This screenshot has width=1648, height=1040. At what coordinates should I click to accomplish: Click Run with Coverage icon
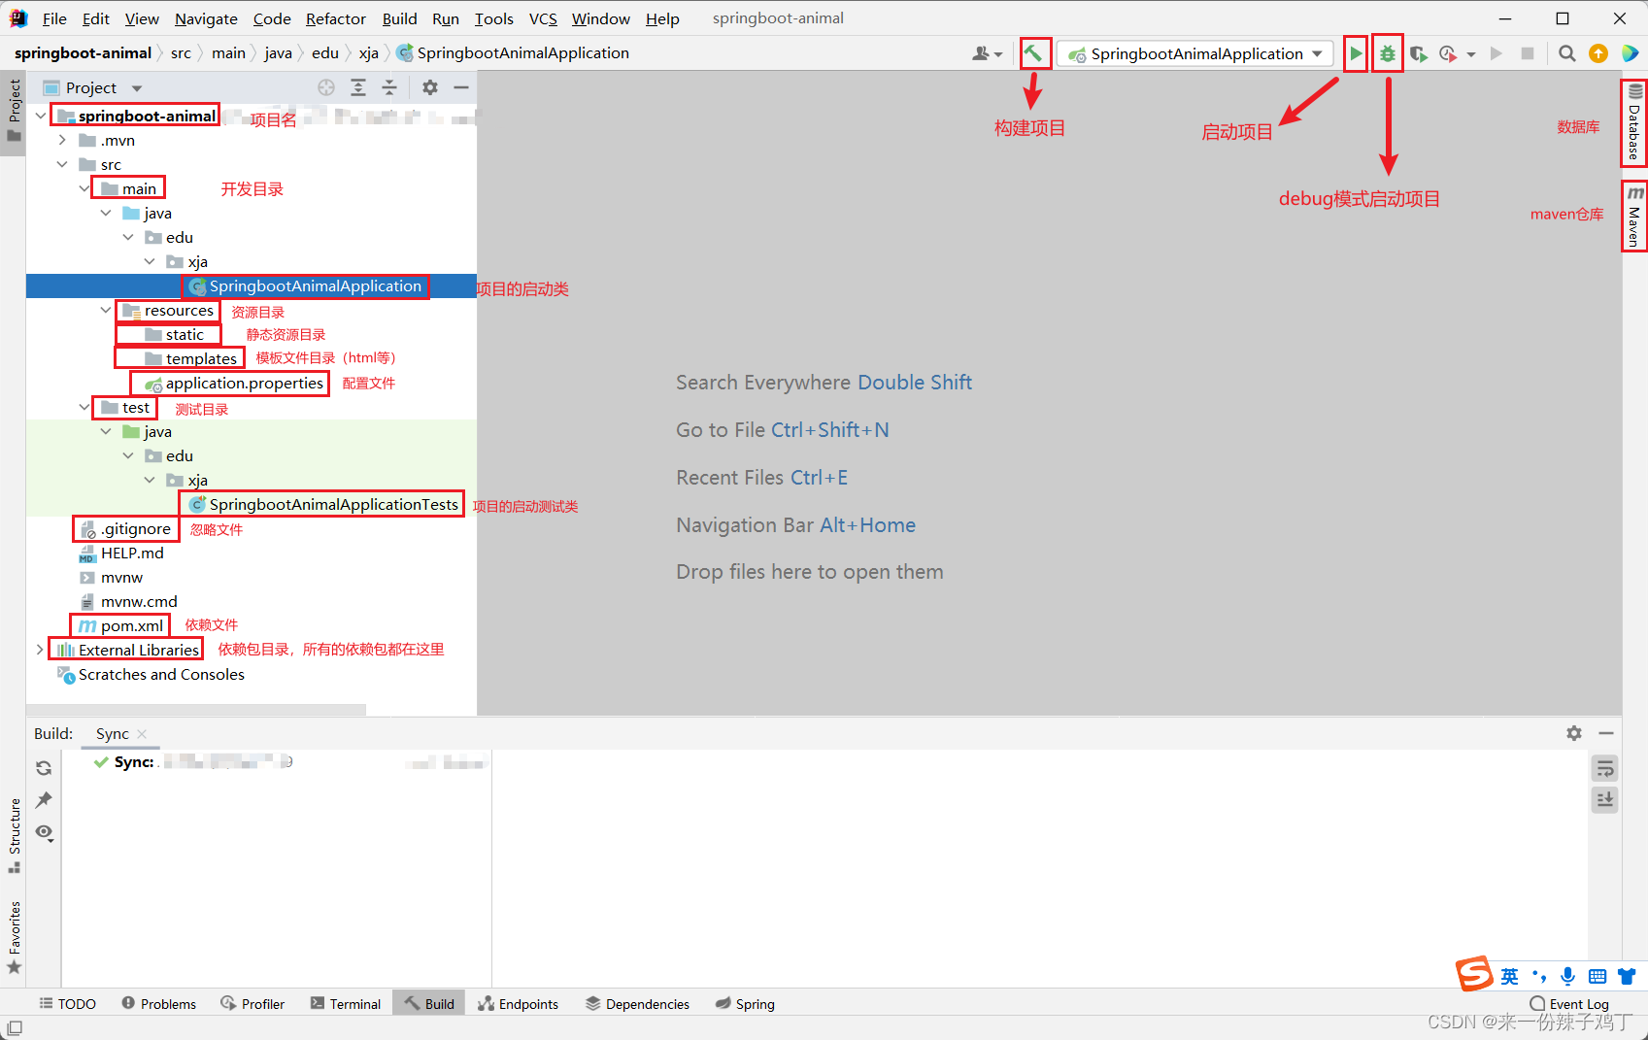click(1419, 53)
